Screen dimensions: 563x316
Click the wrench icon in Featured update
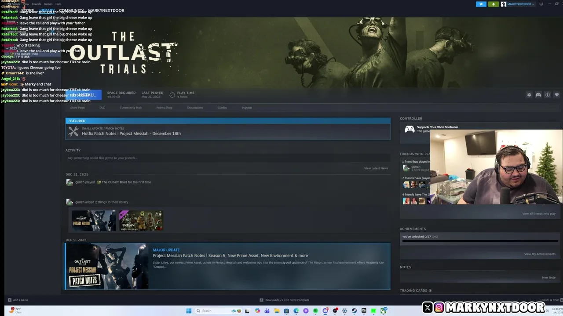tap(73, 131)
